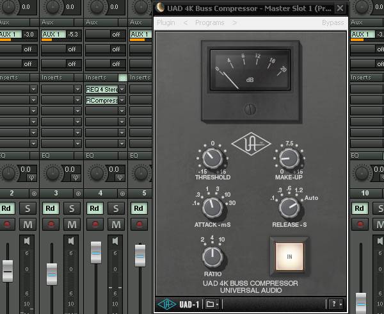
Task: Click channel 4 first aux send 'off' slot
Action: point(106,35)
